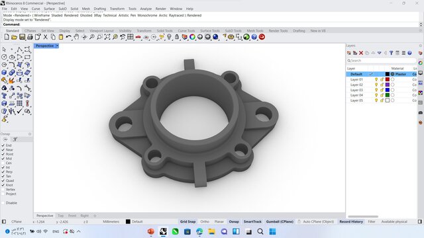This screenshot has width=424, height=238.
Task: Open the color wheel icon in toolbar
Action: tap(192, 37)
